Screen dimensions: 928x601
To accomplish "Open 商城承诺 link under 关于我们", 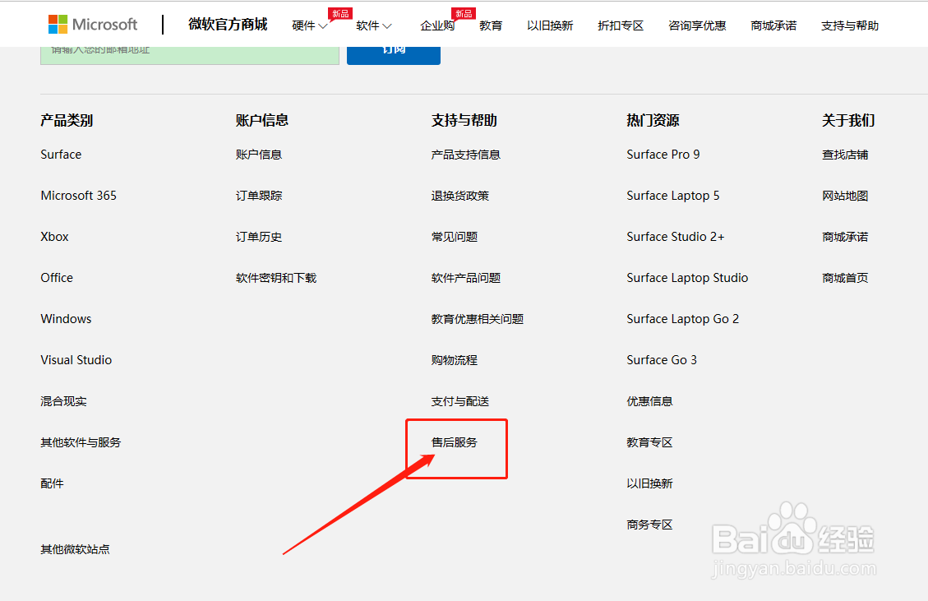I will (844, 237).
